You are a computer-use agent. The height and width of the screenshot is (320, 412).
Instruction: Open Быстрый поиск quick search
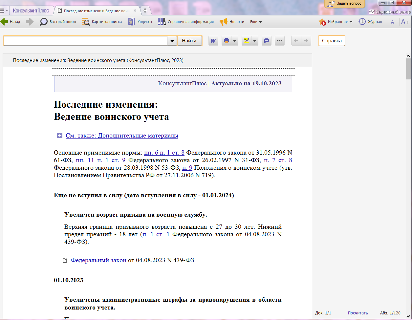pyautogui.click(x=58, y=22)
